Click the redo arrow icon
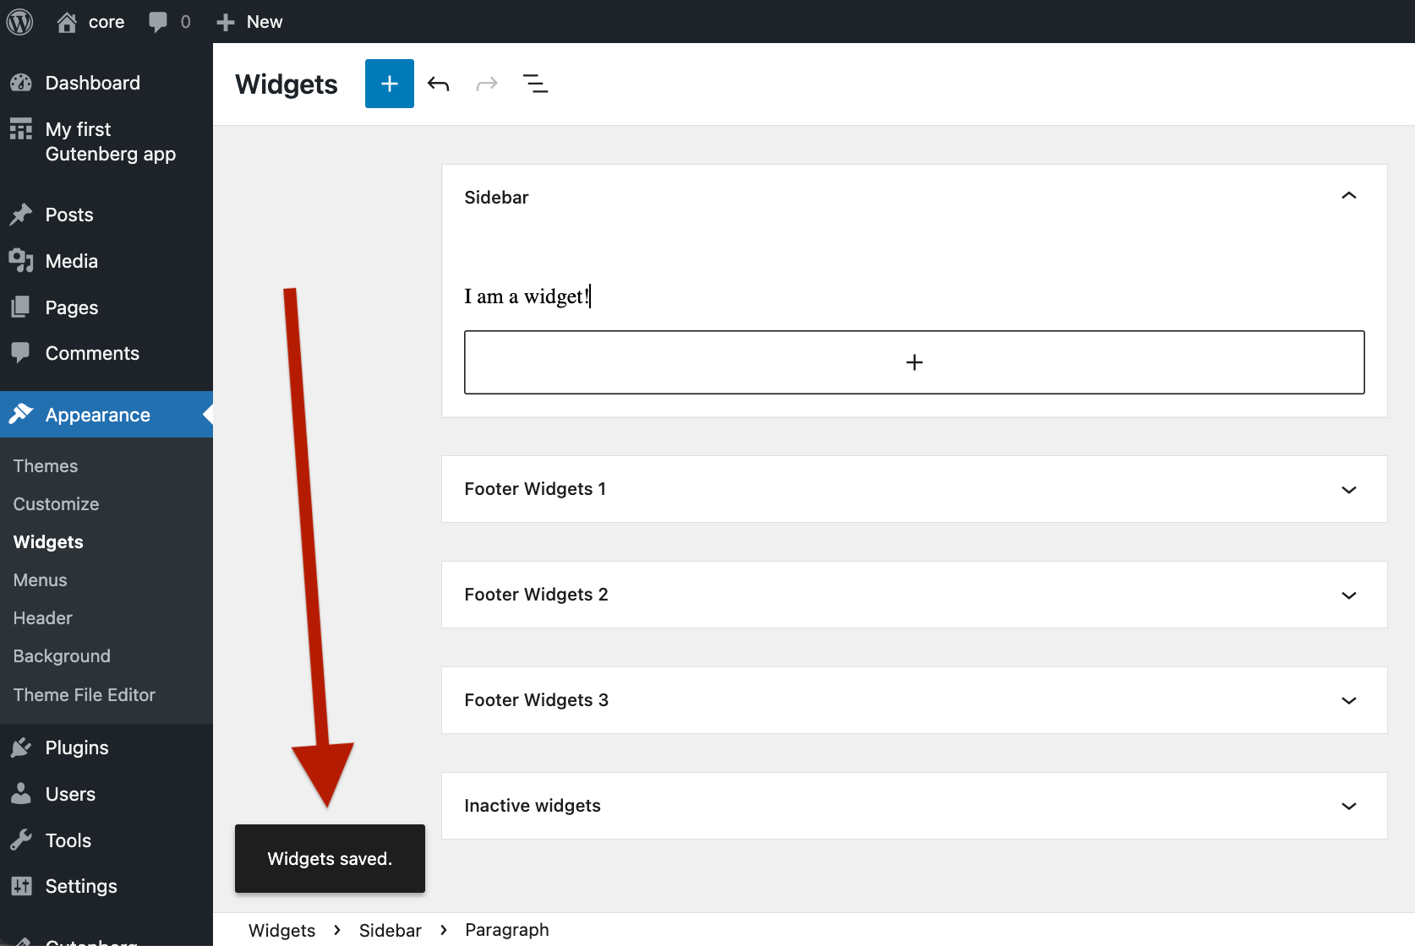This screenshot has height=946, width=1415. (487, 84)
